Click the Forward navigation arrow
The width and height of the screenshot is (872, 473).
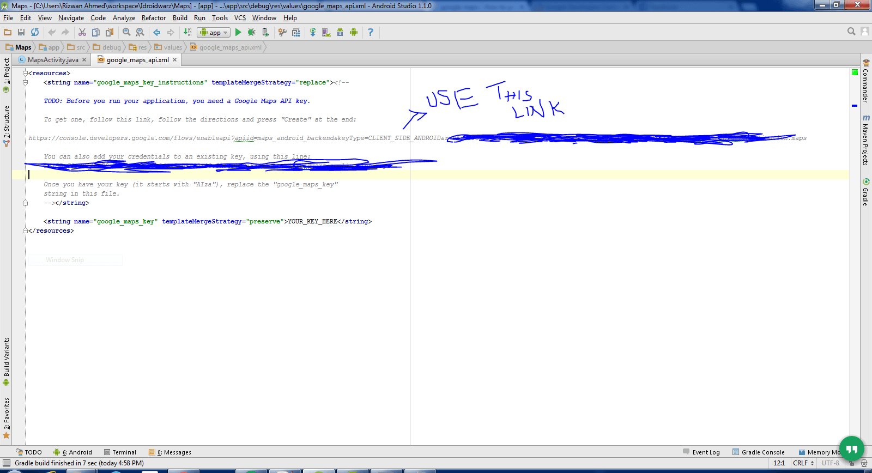point(171,32)
